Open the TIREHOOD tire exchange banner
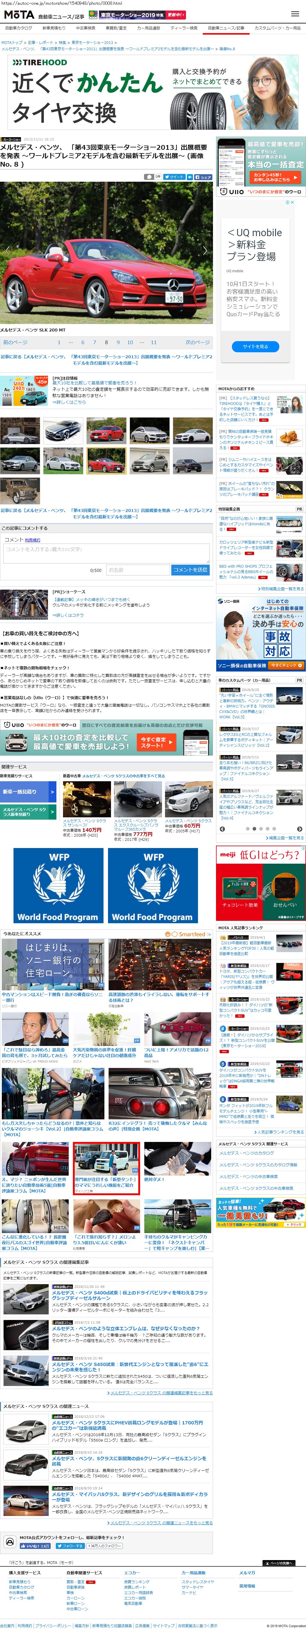This screenshot has height=1641, width=306. click(153, 92)
